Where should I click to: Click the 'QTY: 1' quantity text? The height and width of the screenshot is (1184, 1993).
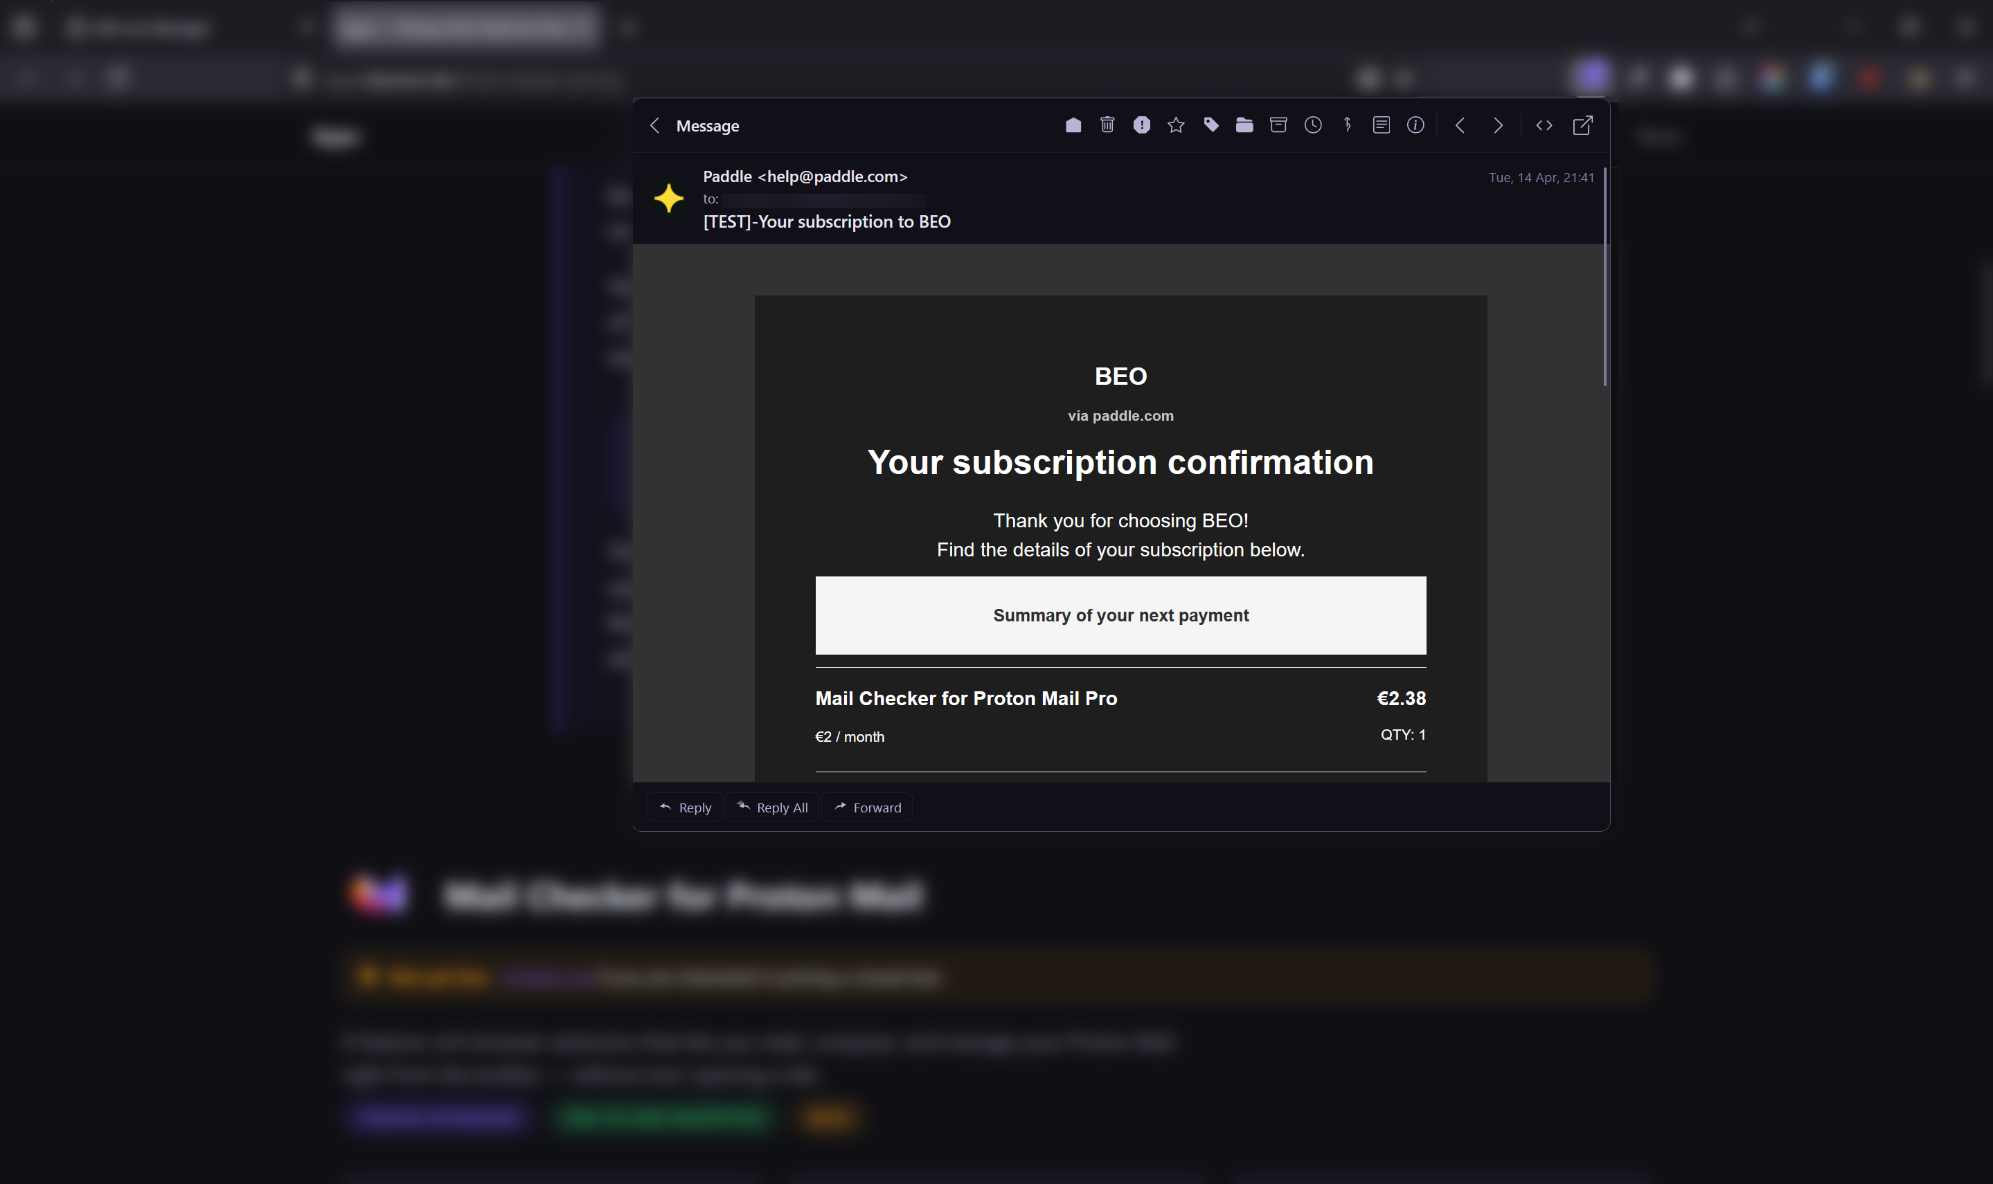click(1403, 735)
